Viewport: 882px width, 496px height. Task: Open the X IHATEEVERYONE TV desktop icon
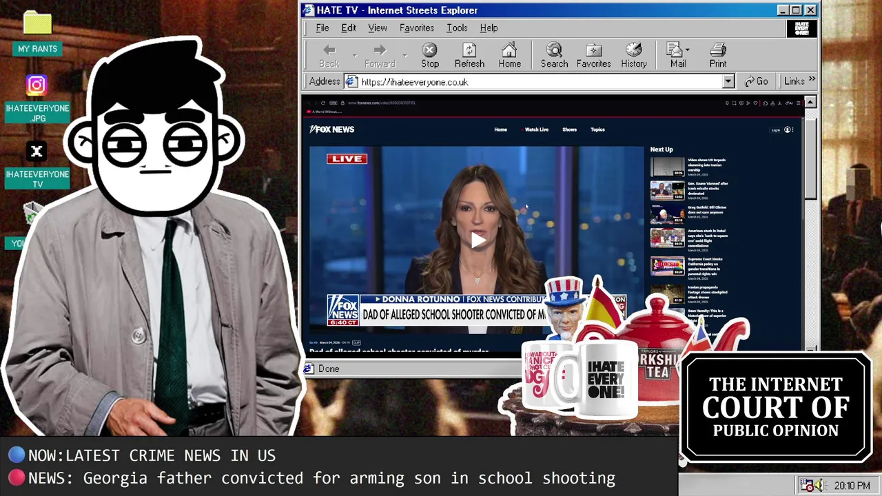[x=37, y=165]
